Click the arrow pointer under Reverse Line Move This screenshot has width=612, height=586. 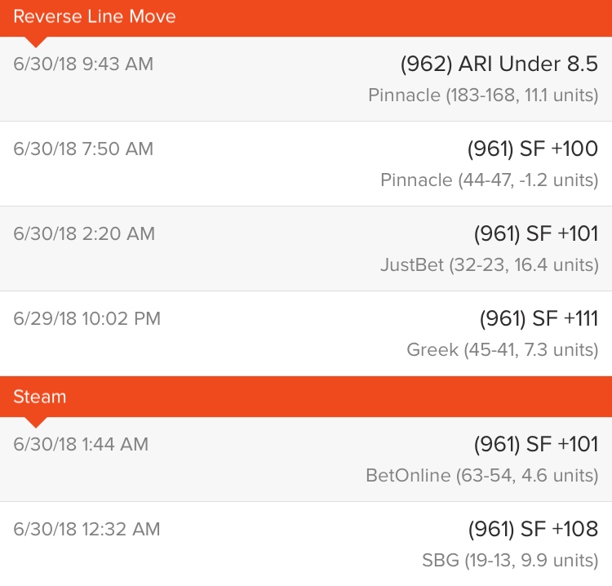coord(36,42)
